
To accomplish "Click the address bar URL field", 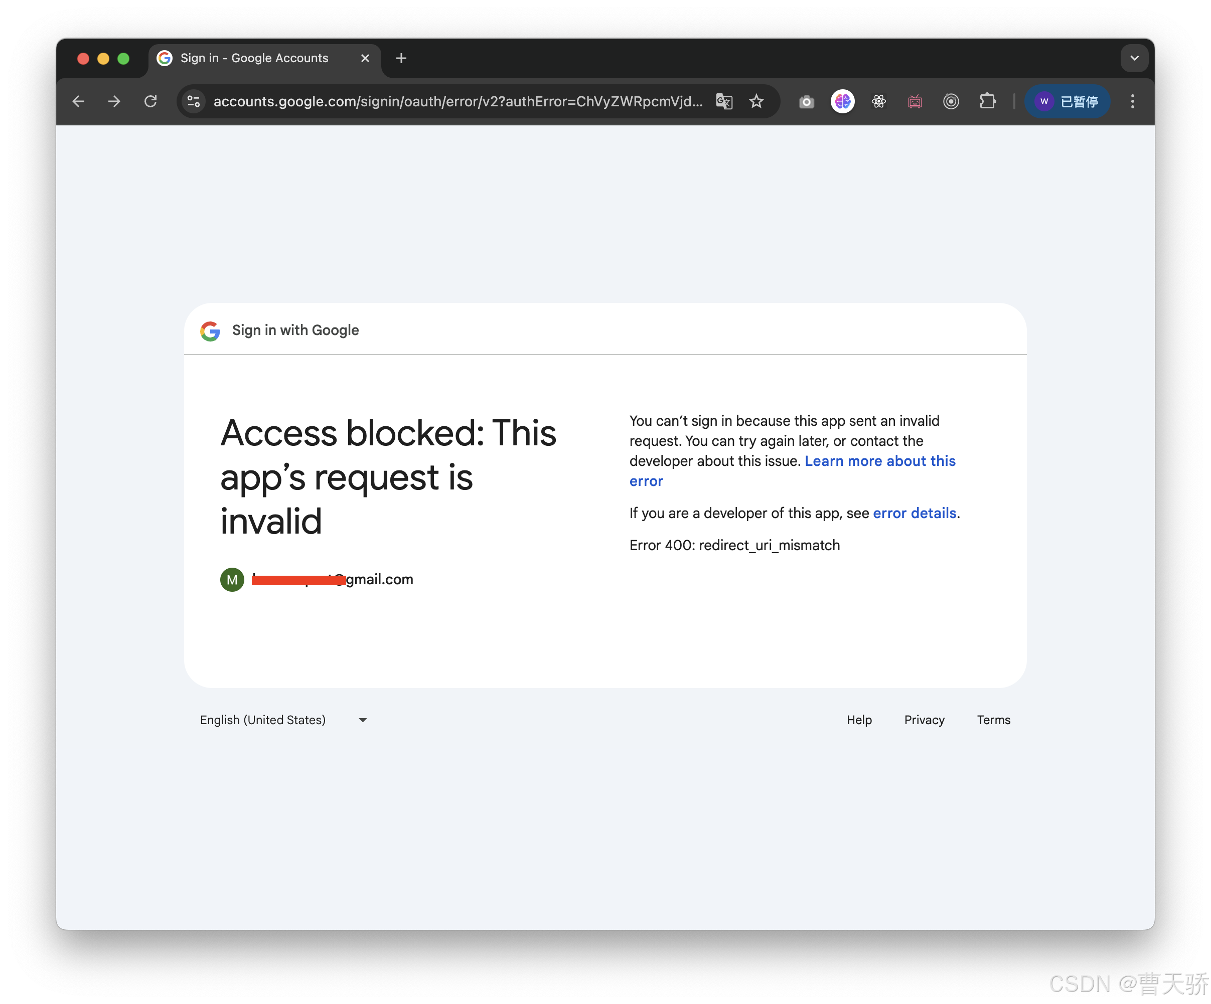I will coord(458,101).
